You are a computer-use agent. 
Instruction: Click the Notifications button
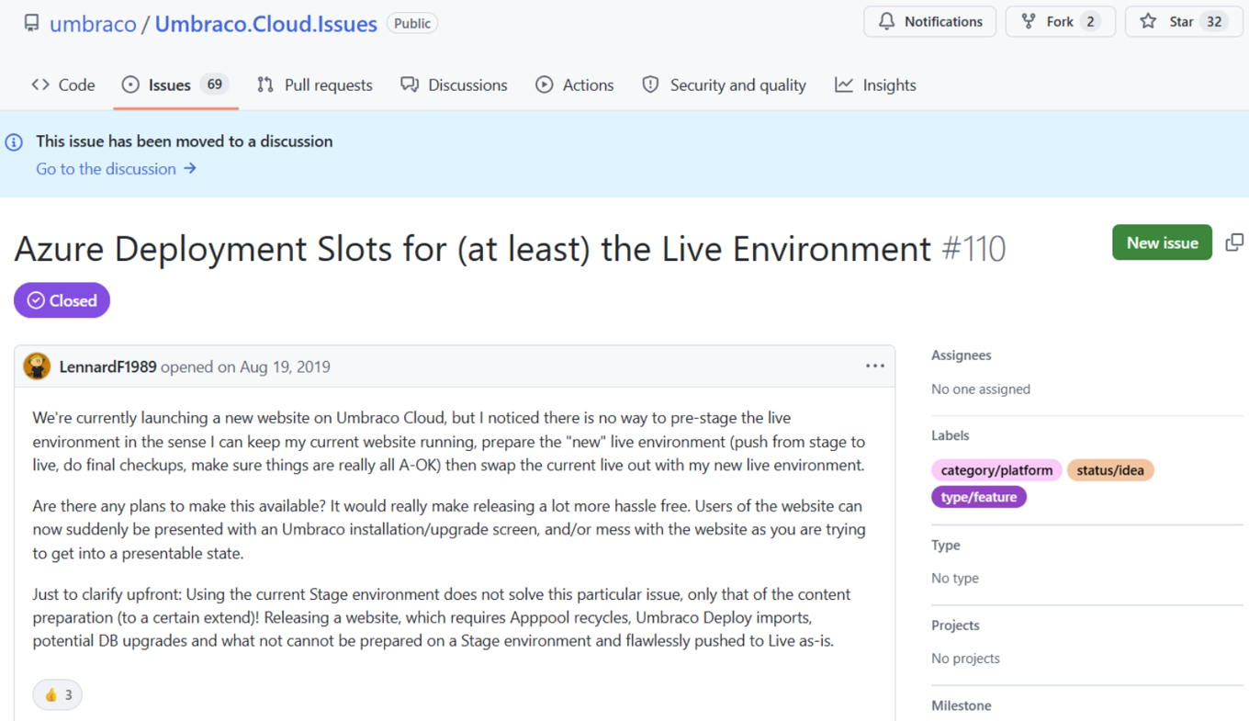point(929,21)
